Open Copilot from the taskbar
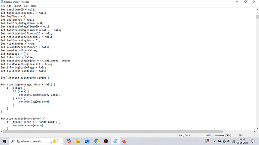The image size is (259, 145). coord(69,141)
